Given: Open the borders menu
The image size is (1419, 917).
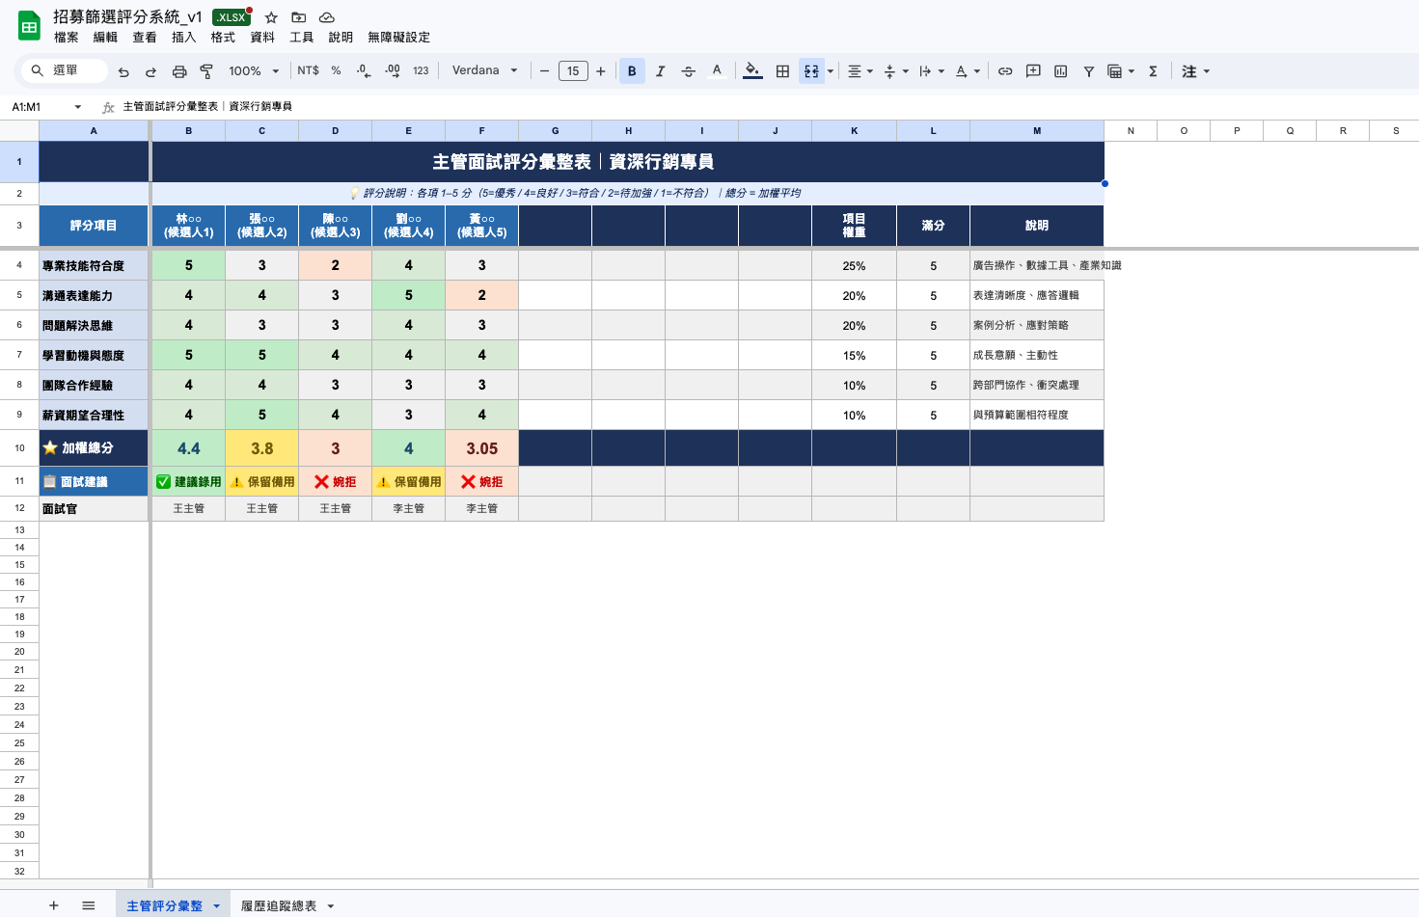Looking at the screenshot, I should coord(782,71).
